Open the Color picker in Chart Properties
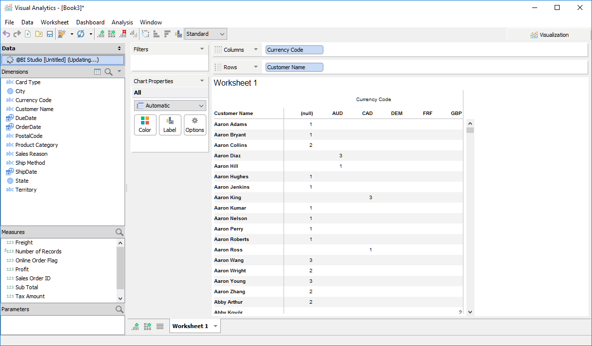Screen dimensions: 592x346 click(145, 124)
